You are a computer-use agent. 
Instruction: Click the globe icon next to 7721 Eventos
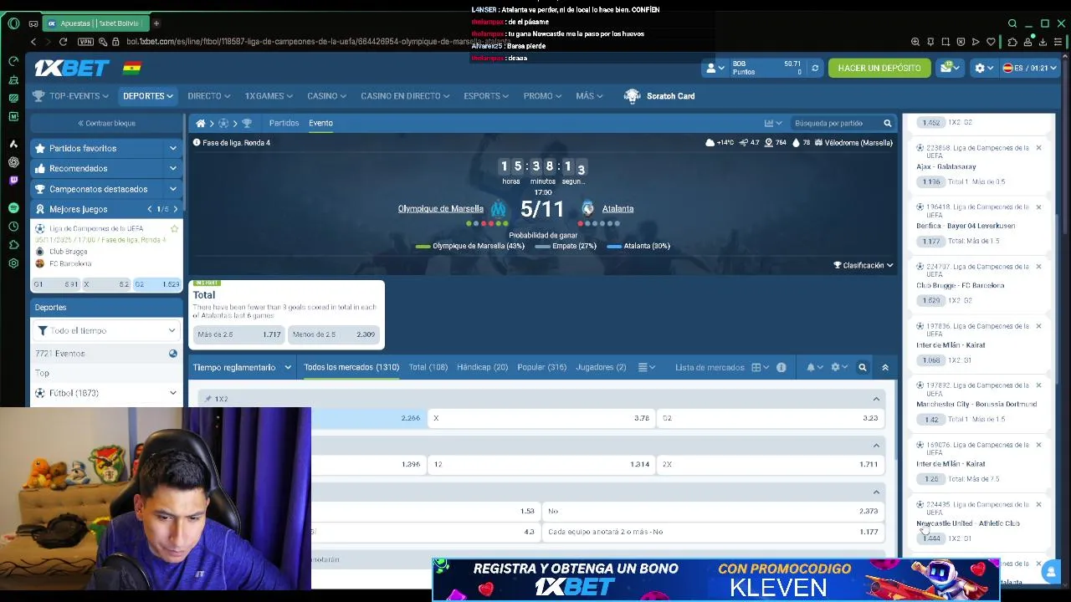(173, 354)
